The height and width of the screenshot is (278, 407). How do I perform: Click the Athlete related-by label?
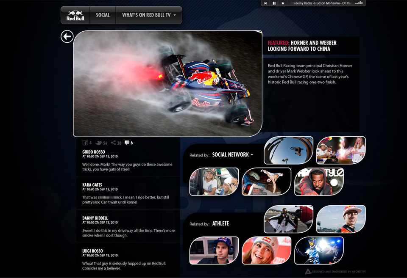click(x=220, y=224)
